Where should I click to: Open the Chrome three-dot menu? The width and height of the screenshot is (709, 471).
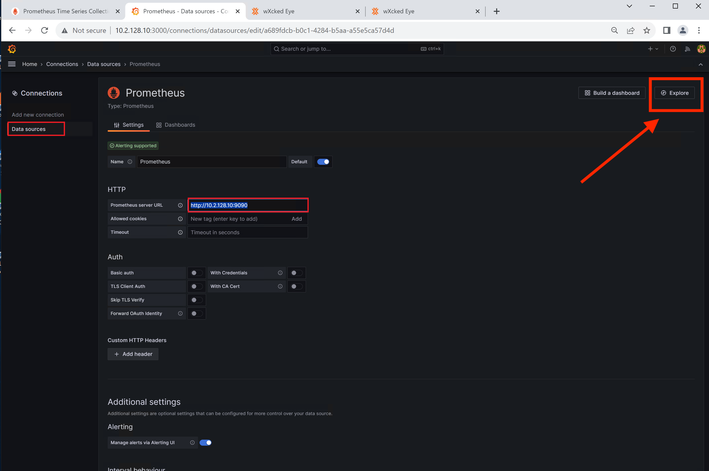click(x=699, y=30)
